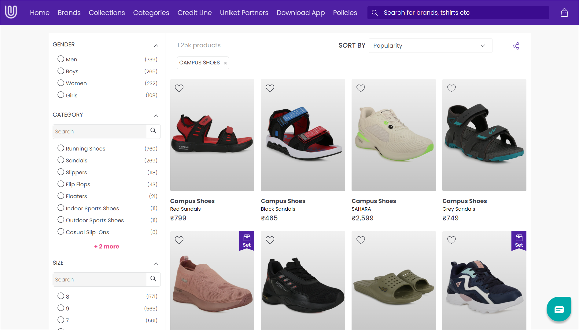
Task: Select the Boys gender filter
Action: [61, 71]
